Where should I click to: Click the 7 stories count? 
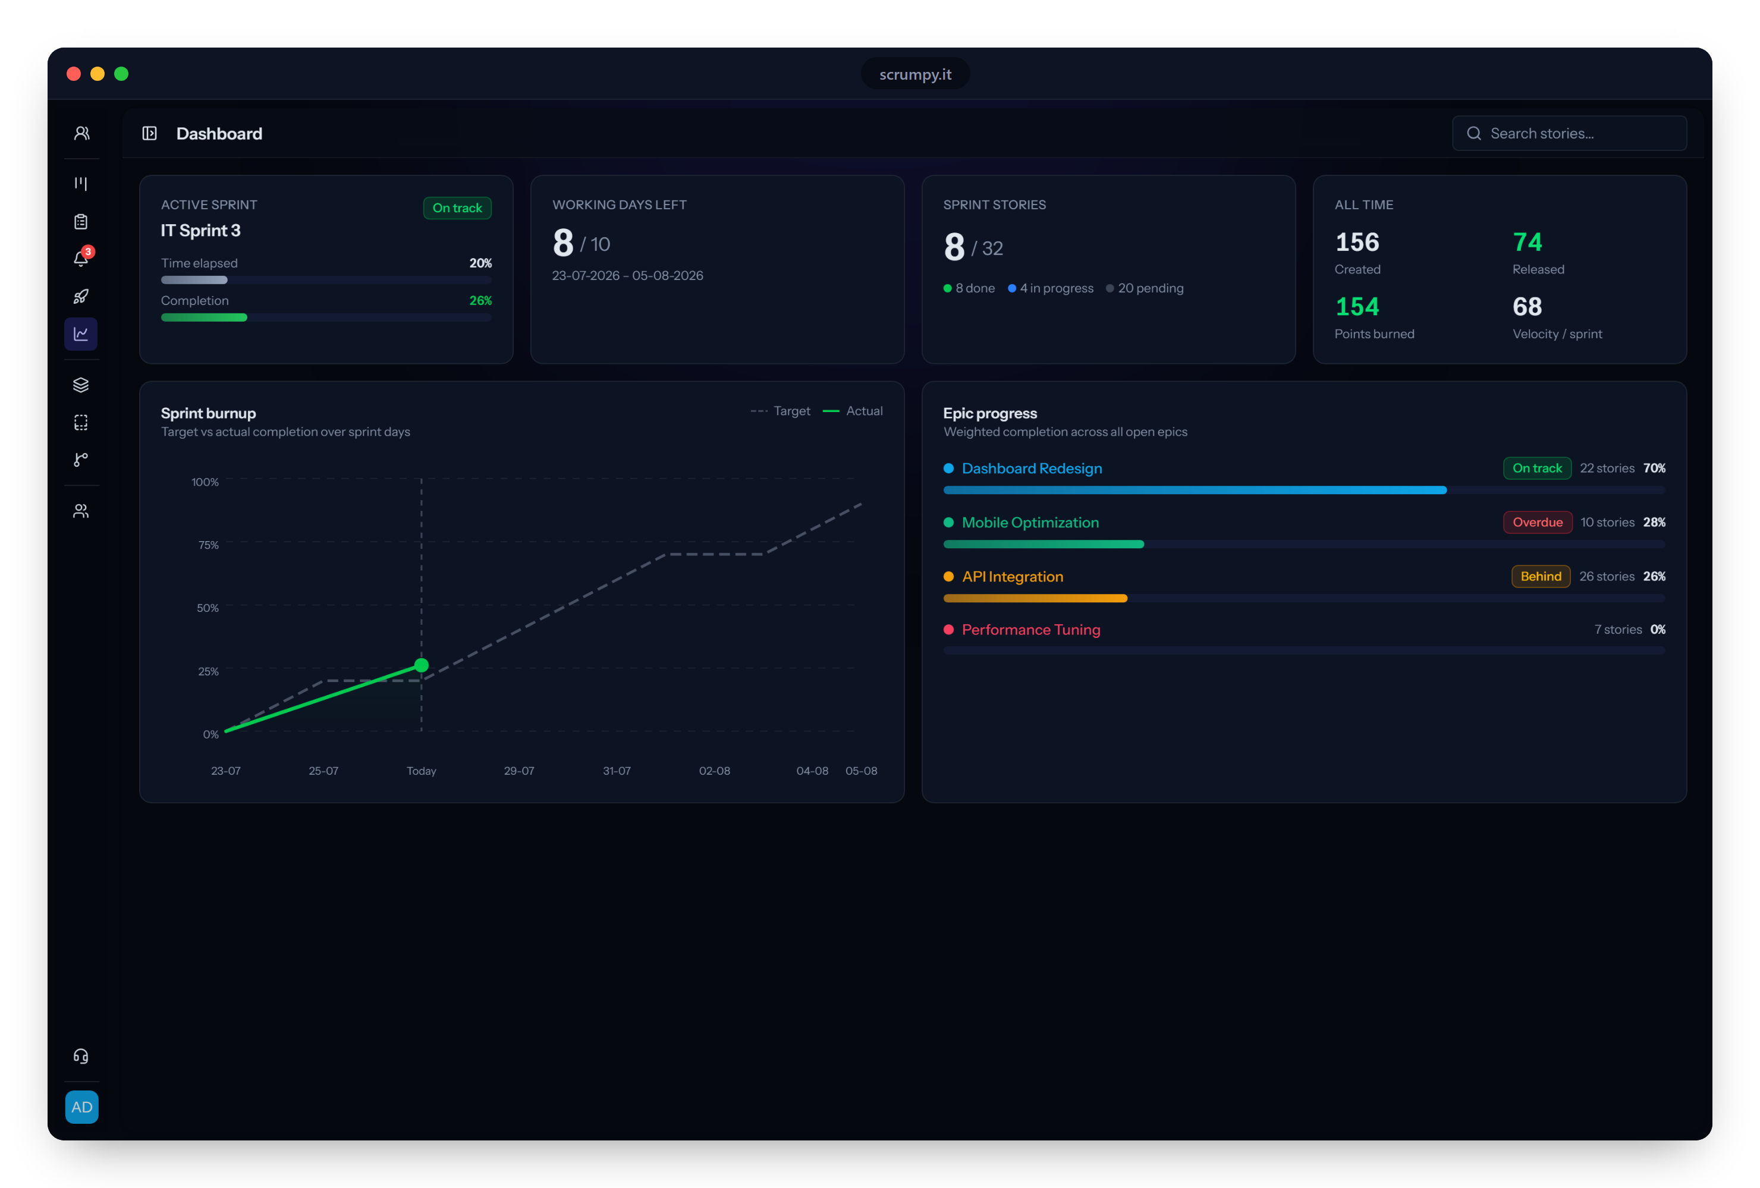[1618, 629]
